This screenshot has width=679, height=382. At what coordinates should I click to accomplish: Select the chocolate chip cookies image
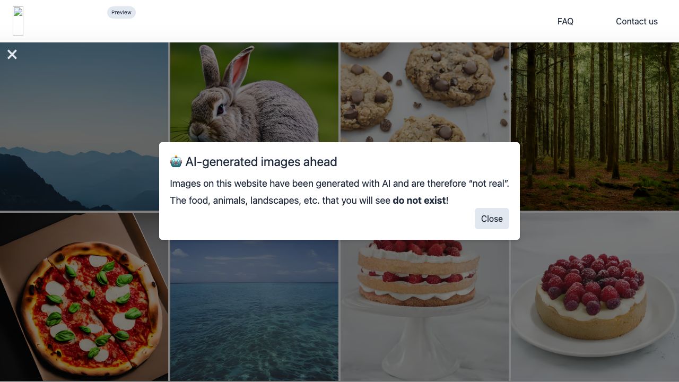pos(424,92)
